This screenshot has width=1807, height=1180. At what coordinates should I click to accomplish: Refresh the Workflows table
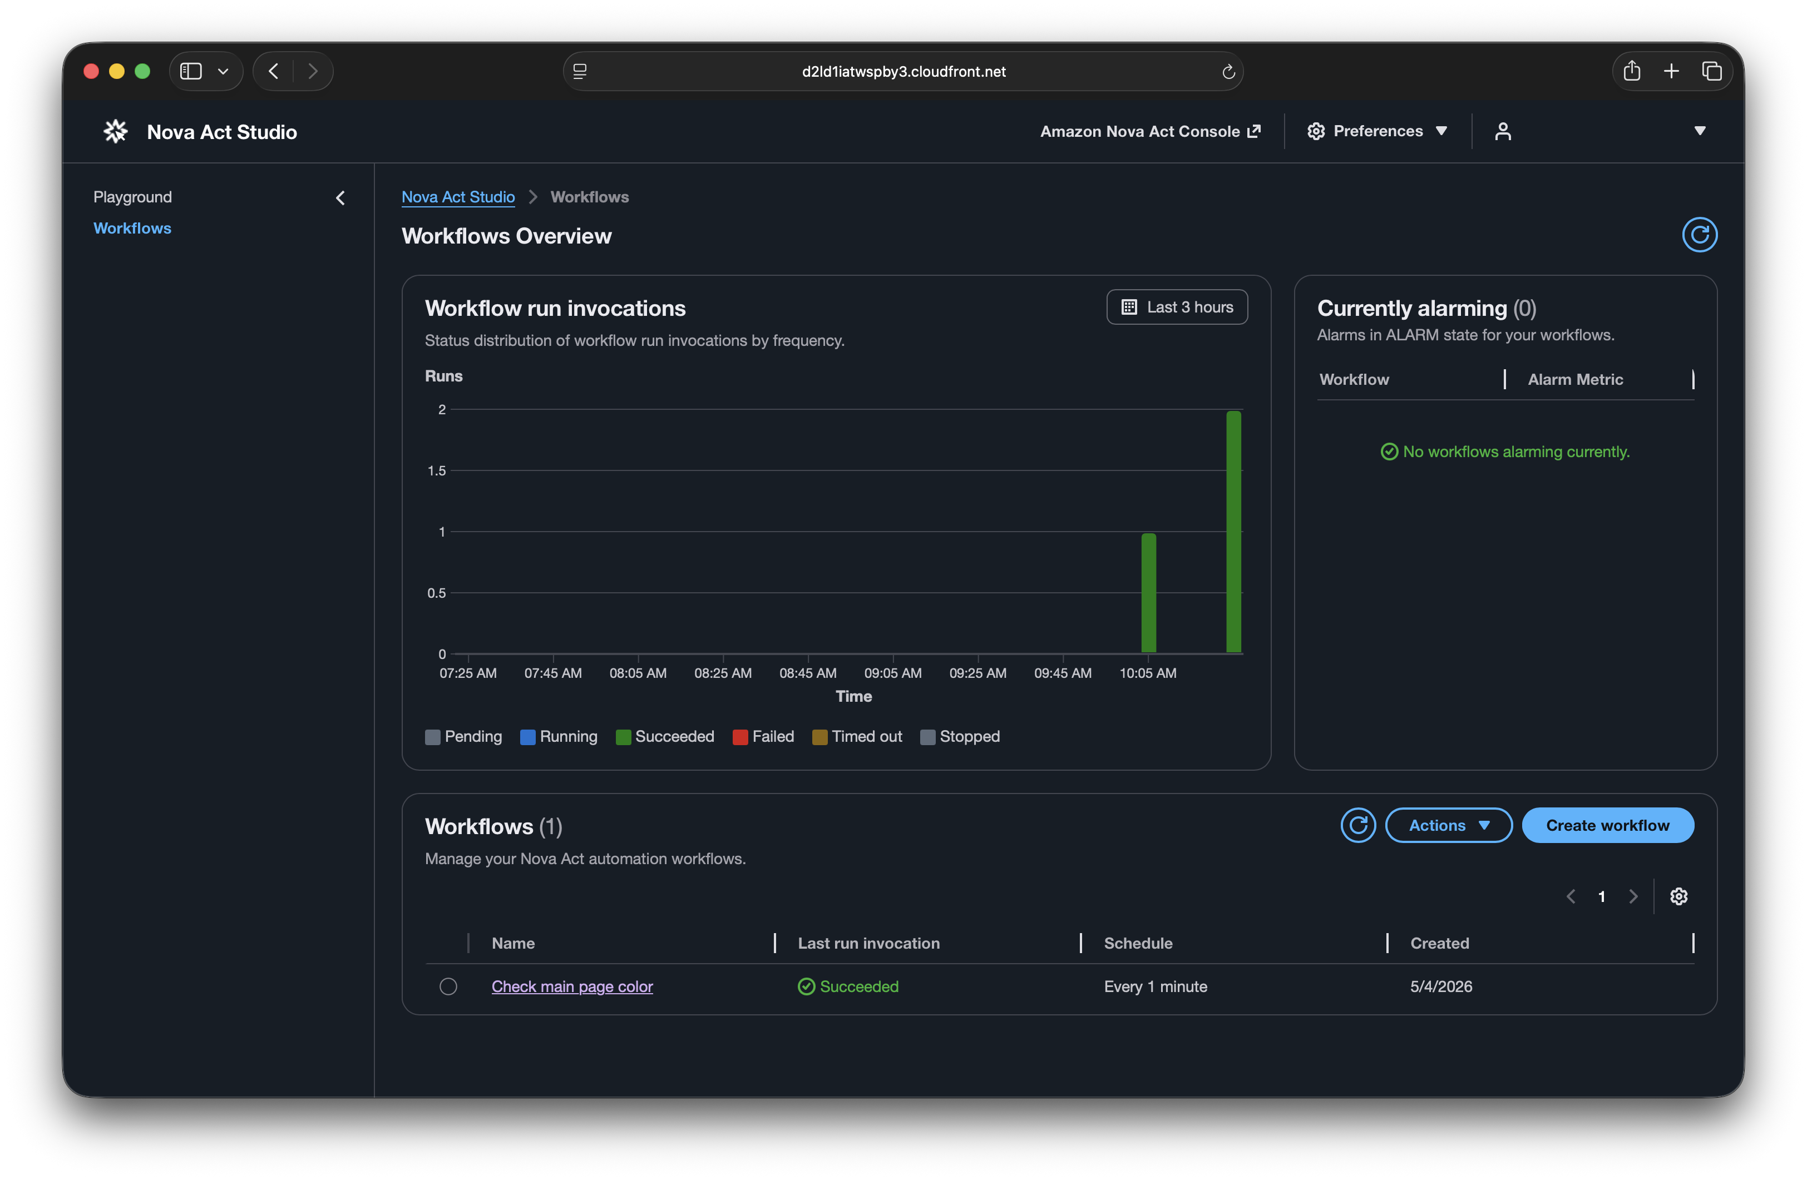tap(1357, 825)
